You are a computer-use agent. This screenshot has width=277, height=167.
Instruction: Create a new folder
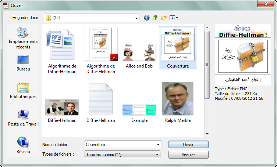(164, 18)
